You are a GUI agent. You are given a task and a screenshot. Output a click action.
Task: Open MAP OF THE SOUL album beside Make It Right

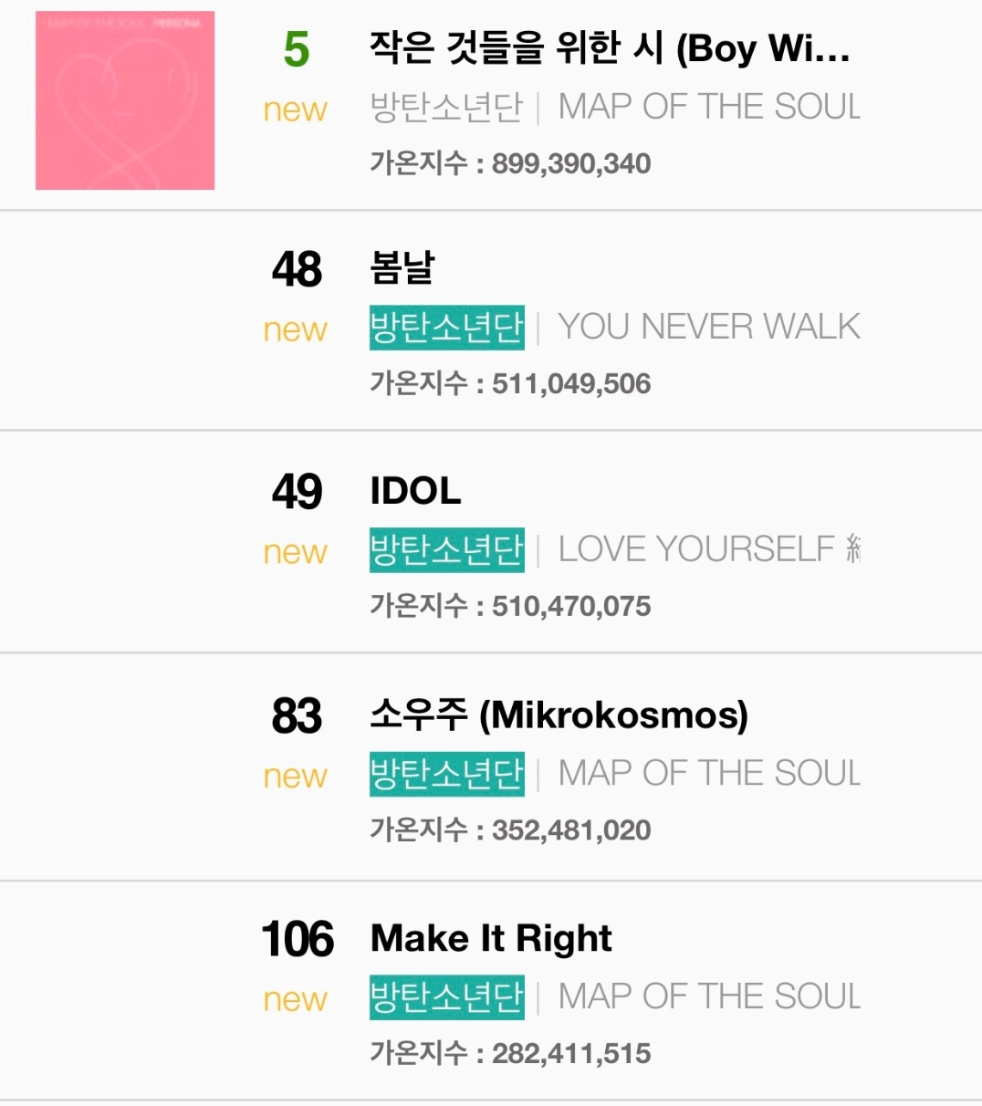[x=709, y=997]
